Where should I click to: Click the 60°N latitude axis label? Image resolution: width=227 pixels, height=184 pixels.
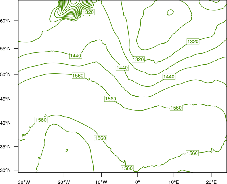[x=5, y=21]
